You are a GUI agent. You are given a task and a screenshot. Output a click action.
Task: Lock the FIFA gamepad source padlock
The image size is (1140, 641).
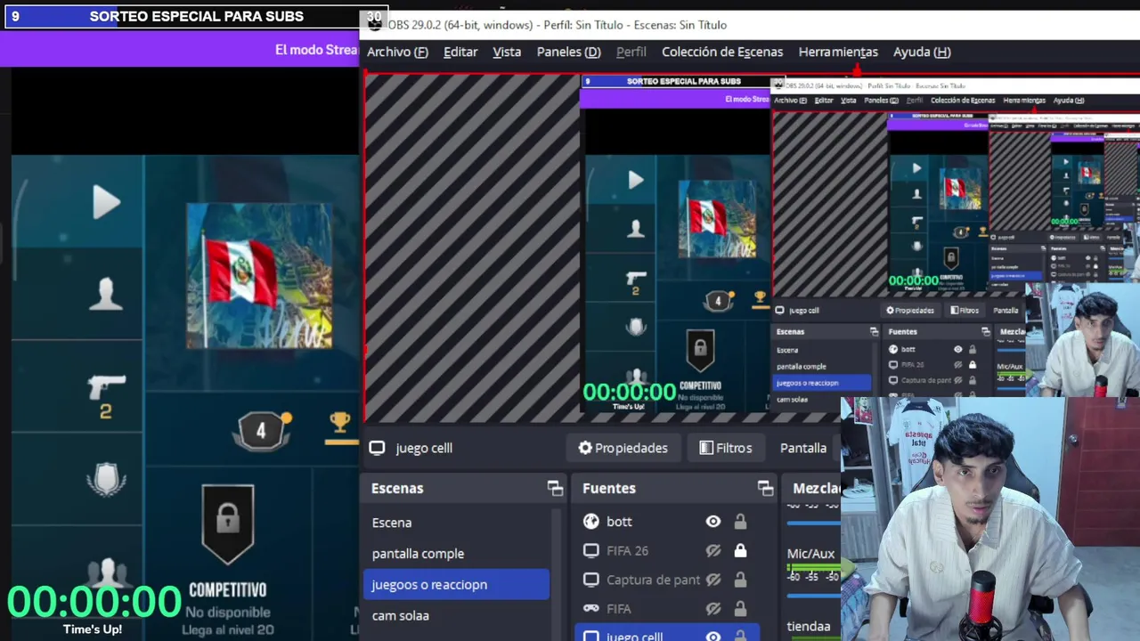(740, 609)
